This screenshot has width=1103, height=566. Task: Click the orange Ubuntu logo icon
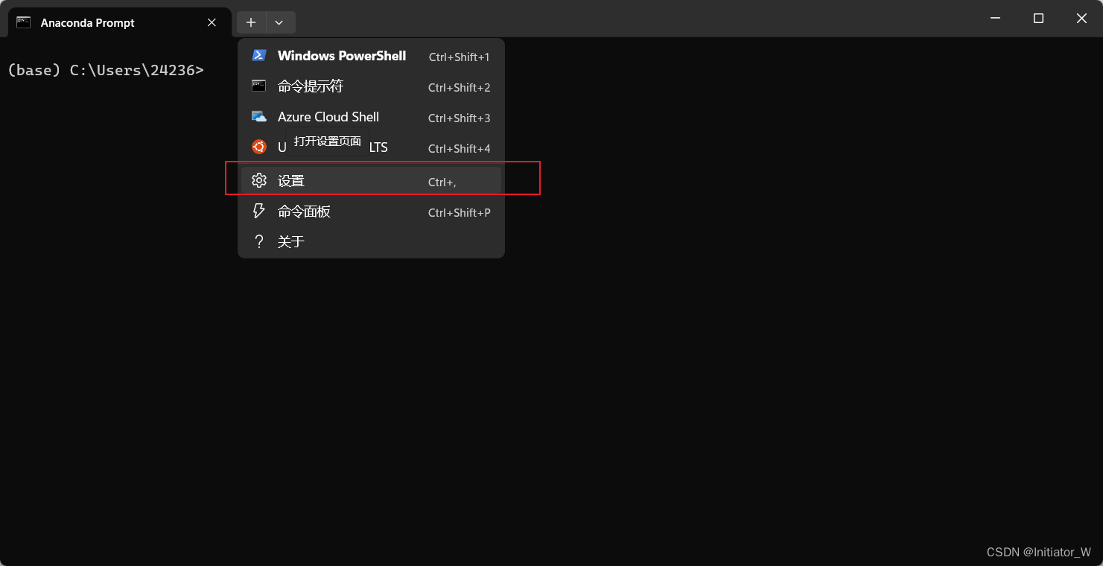pyautogui.click(x=258, y=147)
